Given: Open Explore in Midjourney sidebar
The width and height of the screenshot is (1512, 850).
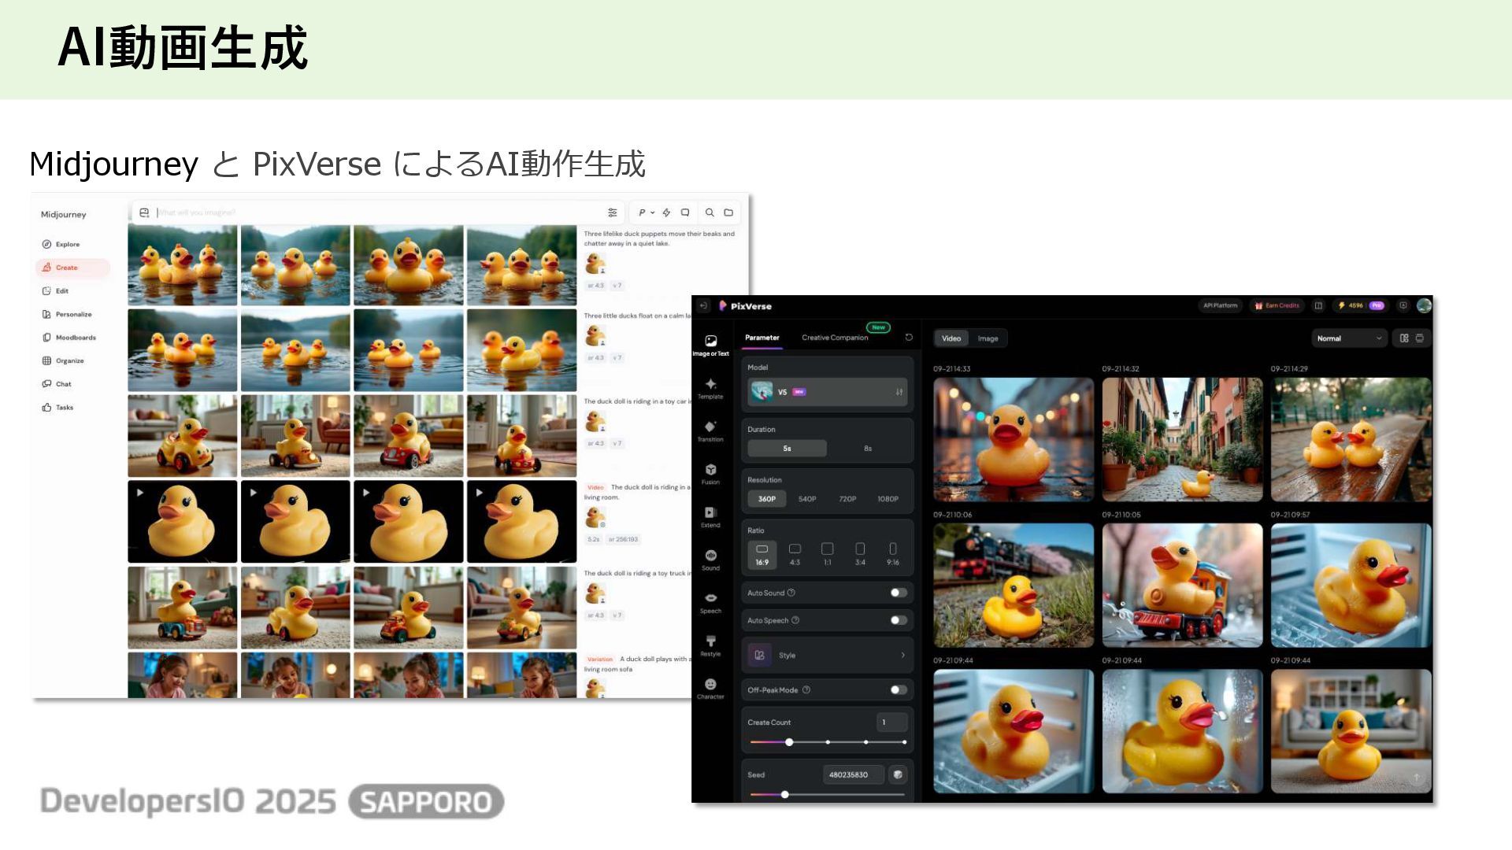Looking at the screenshot, I should (x=61, y=244).
